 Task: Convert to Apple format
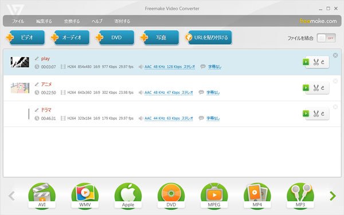pos(128,196)
